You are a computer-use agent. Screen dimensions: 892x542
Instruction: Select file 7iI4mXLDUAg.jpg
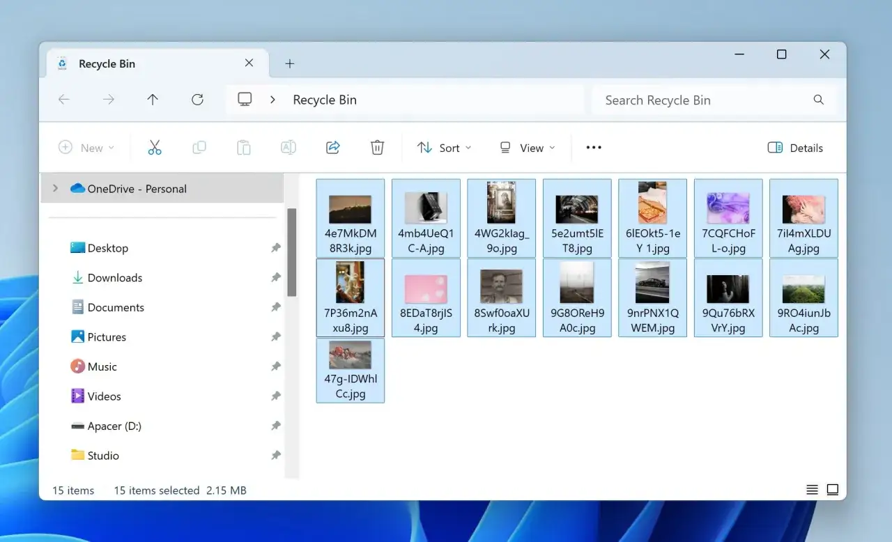point(803,218)
